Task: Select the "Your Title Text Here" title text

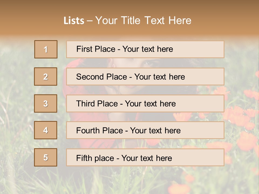Action: 143,20
